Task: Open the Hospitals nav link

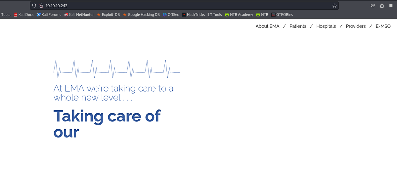Action: 326,26
